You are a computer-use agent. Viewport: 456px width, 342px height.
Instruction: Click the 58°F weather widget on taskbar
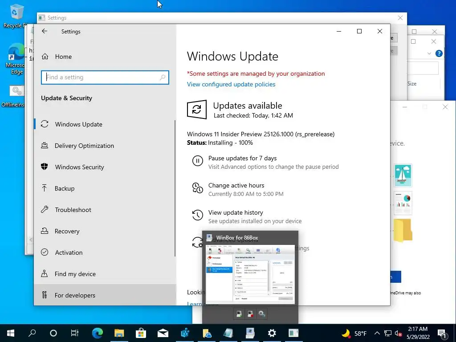(x=354, y=333)
